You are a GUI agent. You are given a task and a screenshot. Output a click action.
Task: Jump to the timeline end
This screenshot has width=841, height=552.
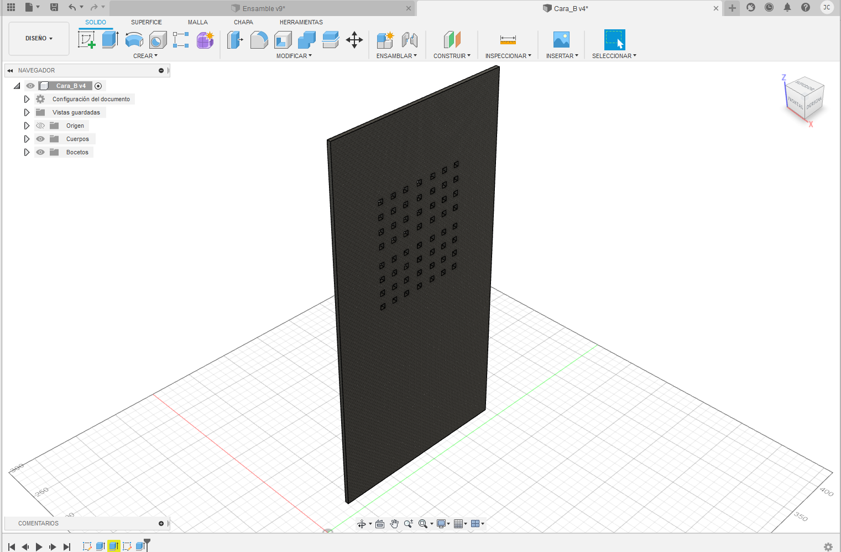click(x=67, y=546)
